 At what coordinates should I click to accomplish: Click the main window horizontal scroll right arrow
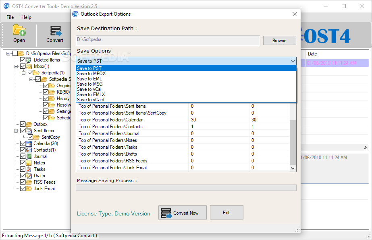[366, 147]
